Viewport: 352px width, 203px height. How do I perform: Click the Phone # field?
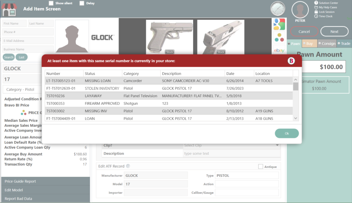click(28, 32)
